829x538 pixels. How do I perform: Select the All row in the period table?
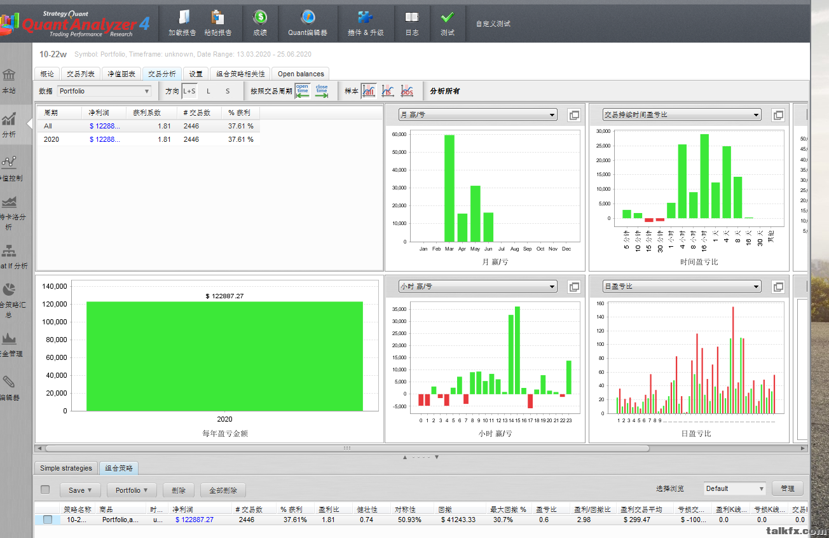pos(148,126)
